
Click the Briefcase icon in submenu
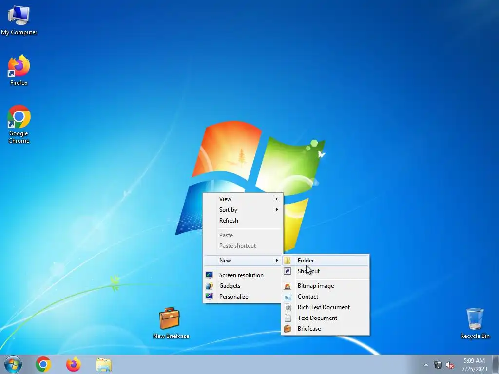point(288,329)
